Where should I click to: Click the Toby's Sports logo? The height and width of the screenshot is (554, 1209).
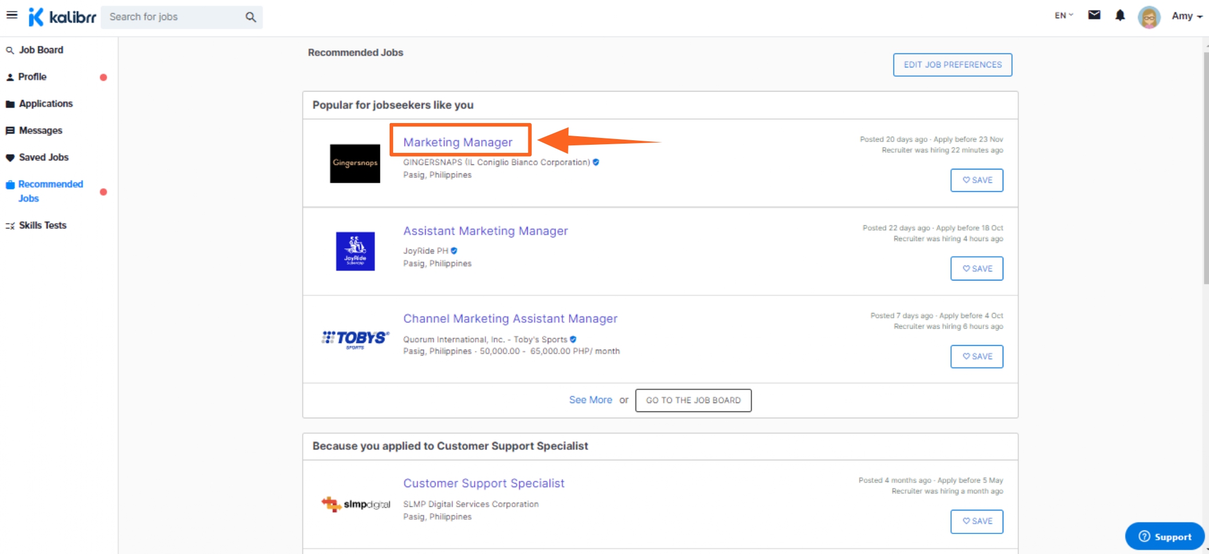click(x=355, y=339)
